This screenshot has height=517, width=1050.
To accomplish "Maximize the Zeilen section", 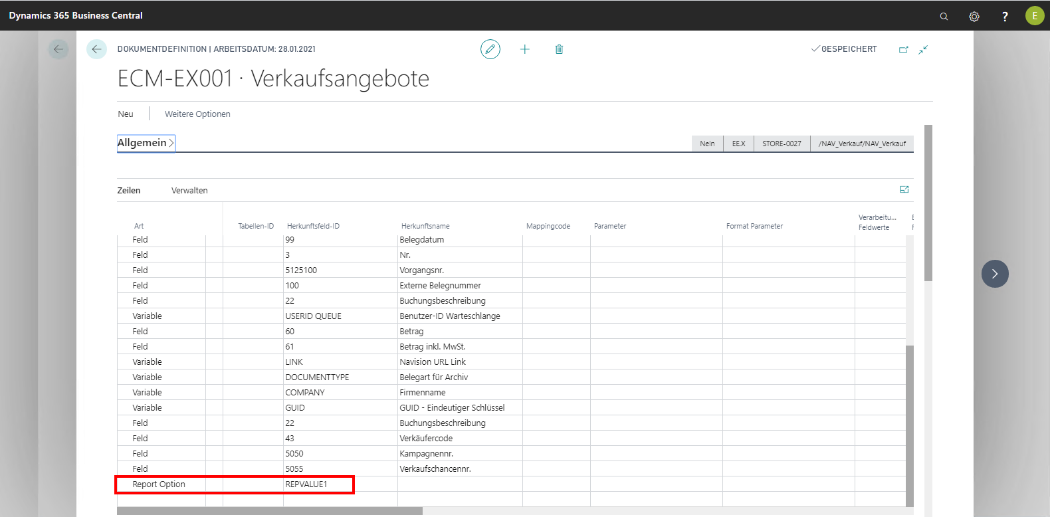I will [904, 190].
